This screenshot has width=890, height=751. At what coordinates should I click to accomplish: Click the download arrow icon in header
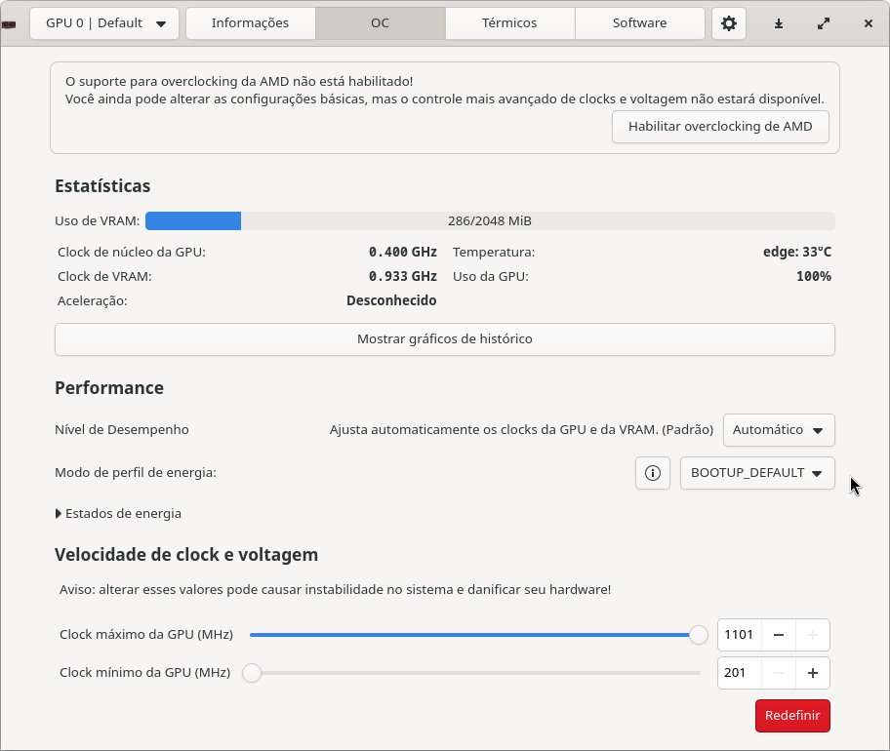pyautogui.click(x=779, y=23)
